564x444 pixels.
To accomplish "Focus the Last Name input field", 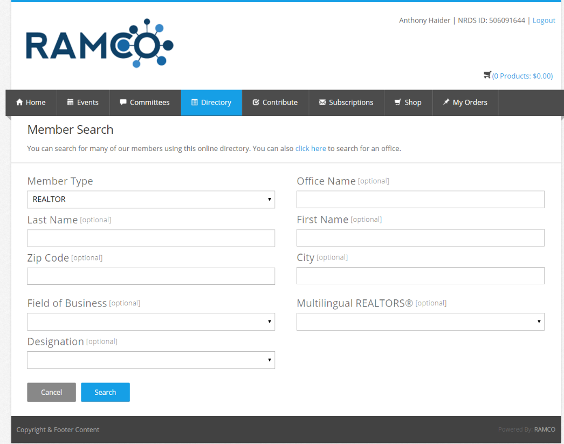I will click(151, 238).
